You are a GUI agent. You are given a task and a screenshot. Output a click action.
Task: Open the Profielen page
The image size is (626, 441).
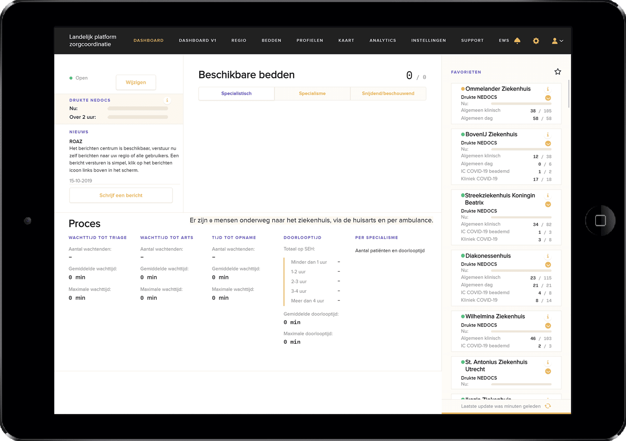tap(310, 40)
